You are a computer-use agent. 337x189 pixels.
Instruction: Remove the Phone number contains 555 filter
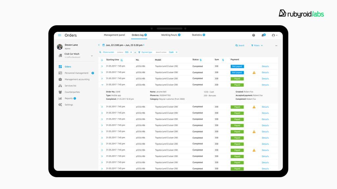point(131,52)
